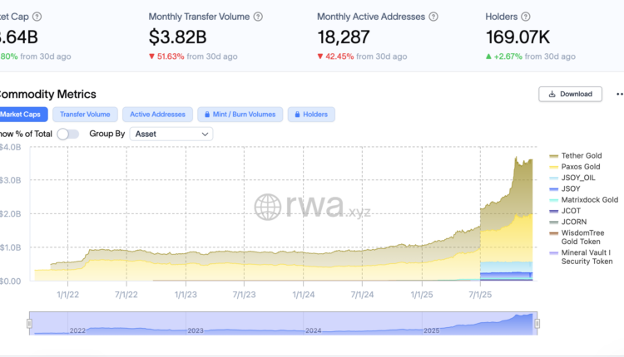This screenshot has height=357, width=624.
Task: Open the more options ellipsis menu
Action: [x=618, y=94]
